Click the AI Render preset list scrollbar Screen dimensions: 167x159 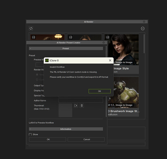[x=144, y=44]
